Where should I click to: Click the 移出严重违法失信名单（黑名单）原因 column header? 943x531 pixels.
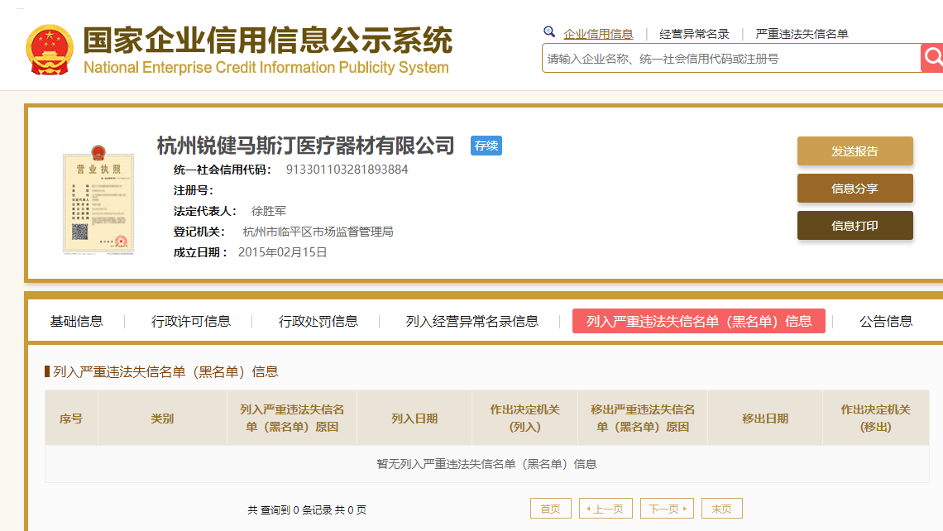click(x=642, y=419)
